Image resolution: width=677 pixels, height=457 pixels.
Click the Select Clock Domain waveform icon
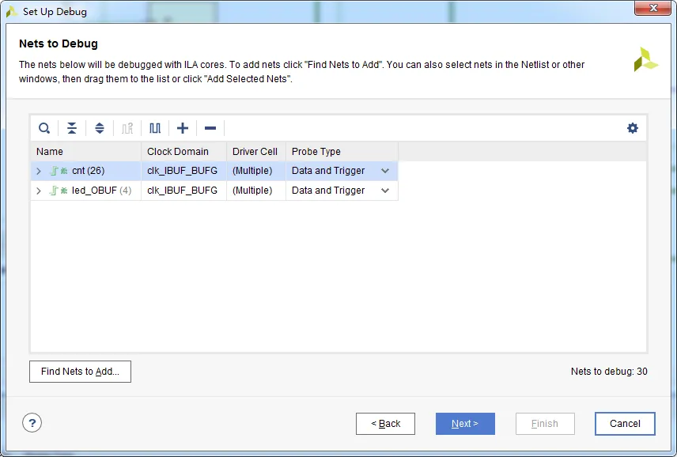[x=154, y=128]
